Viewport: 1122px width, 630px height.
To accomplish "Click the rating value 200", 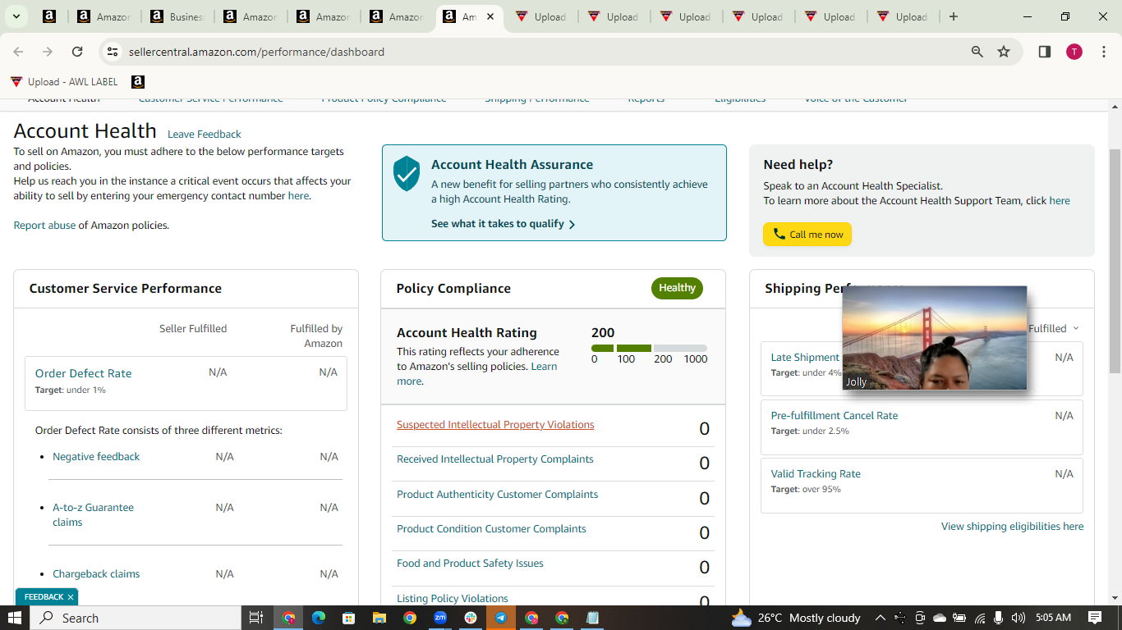I will (603, 333).
